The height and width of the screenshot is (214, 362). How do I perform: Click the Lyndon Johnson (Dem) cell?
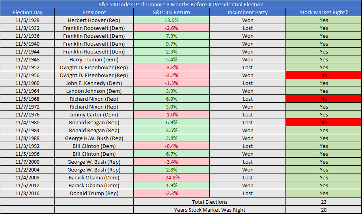(x=94, y=91)
